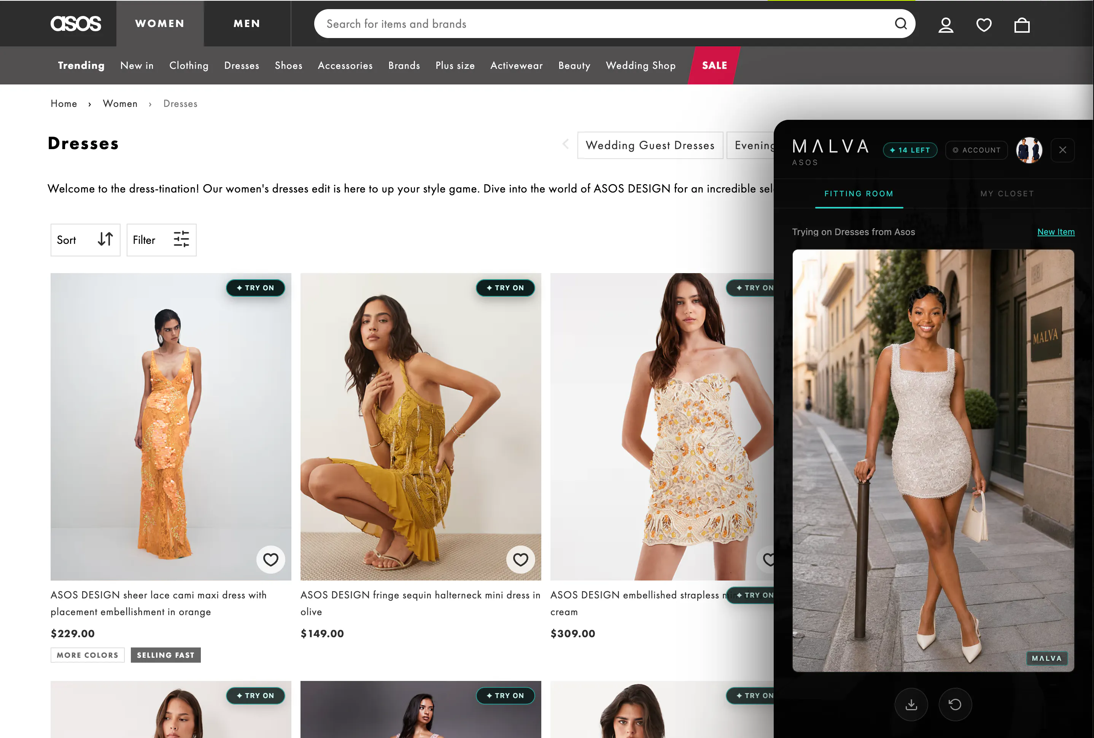Open the Clothing menu

(189, 65)
